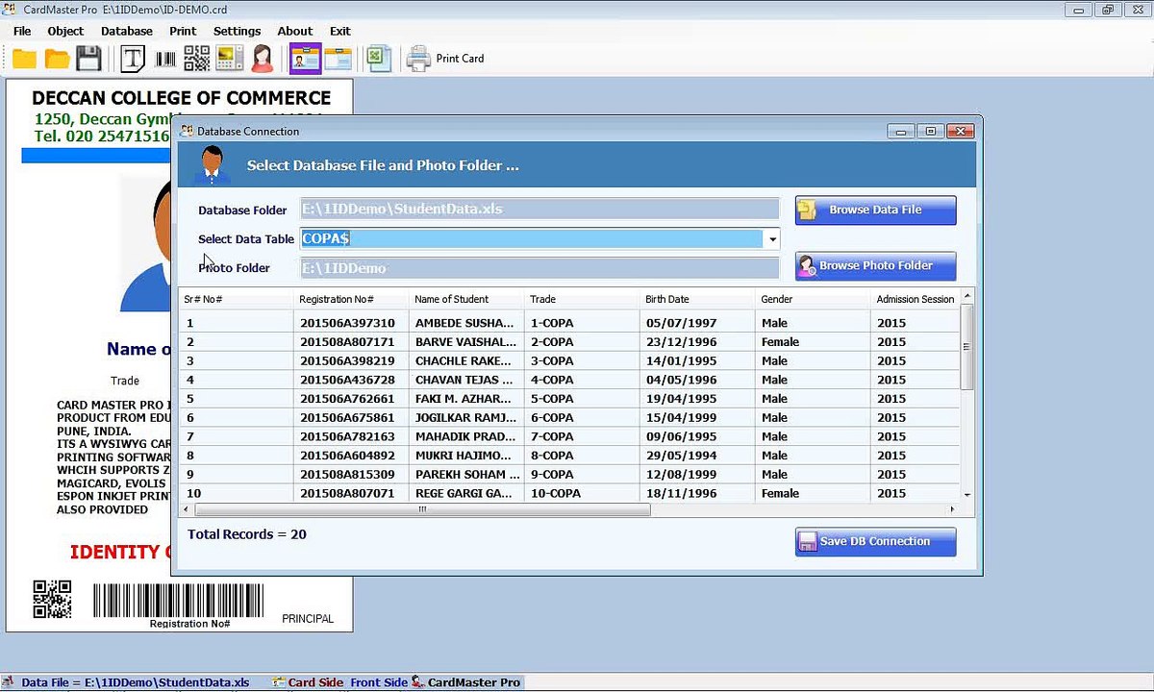Click the table's horizontal scrollbar thumb

[x=421, y=509]
